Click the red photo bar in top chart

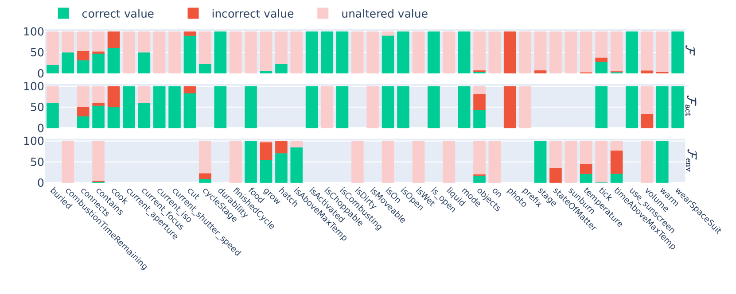coord(510,52)
